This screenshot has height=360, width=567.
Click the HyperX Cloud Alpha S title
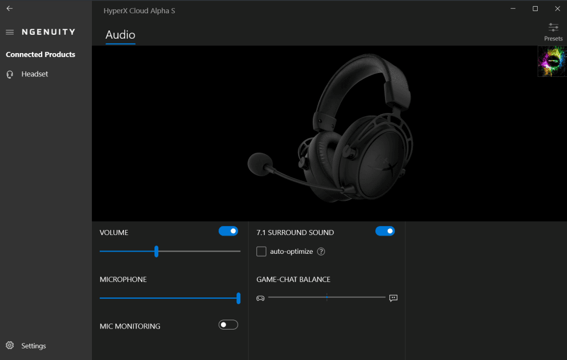tap(139, 11)
